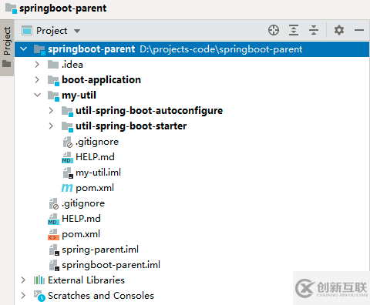
Task: Select HELP.md text under my-util
Action: [95, 157]
